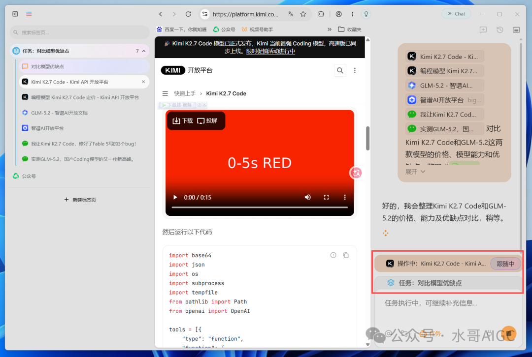Open the extensions puzzle icon
This screenshot has width=532, height=357.
321,14
